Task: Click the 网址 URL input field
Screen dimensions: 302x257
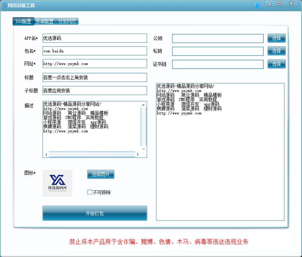Action: click(95, 64)
